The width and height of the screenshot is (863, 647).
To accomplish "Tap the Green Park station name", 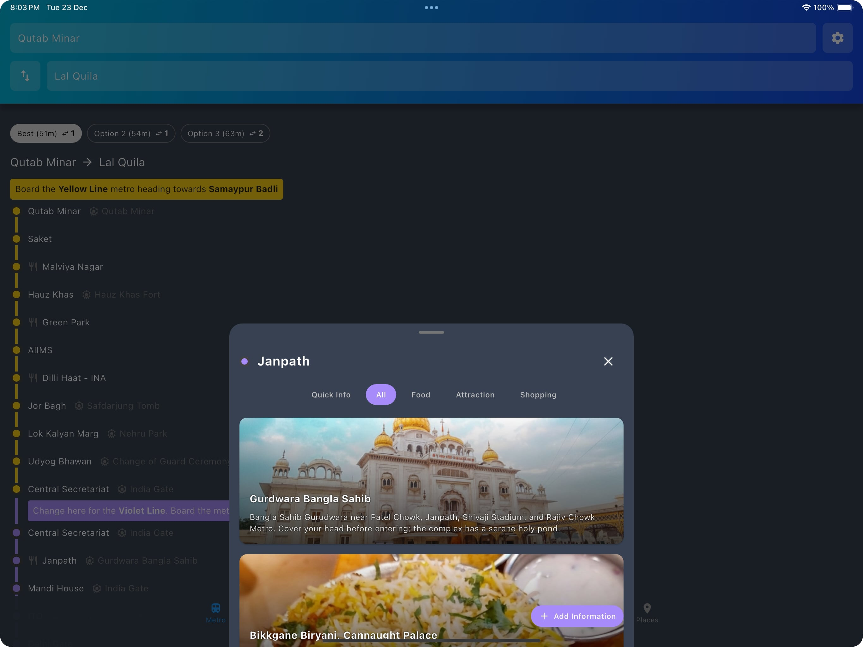I will (x=66, y=322).
